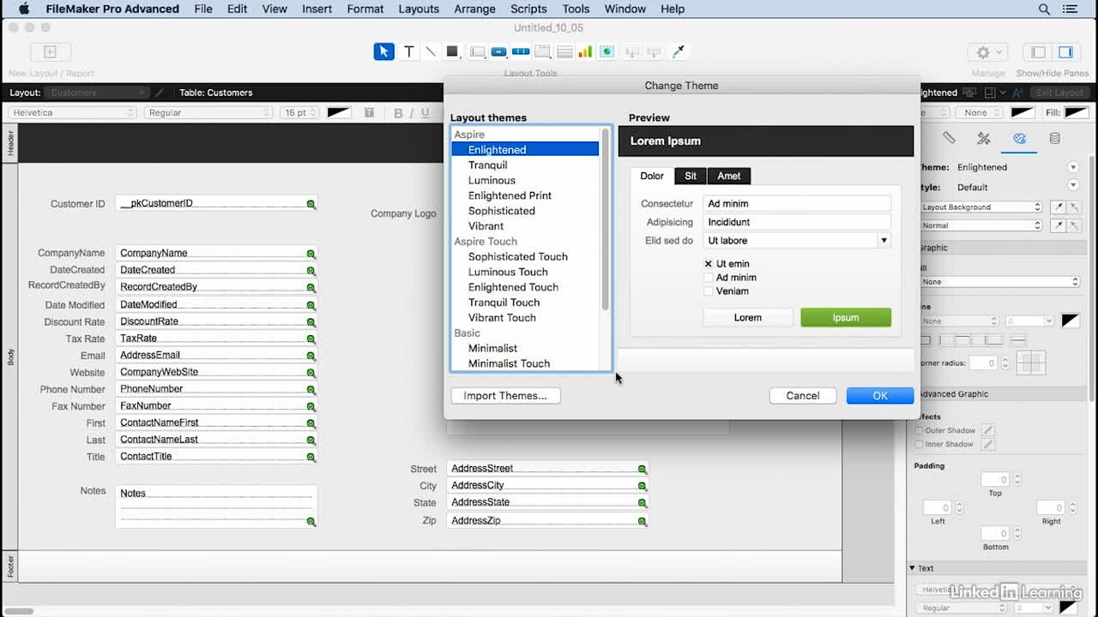This screenshot has height=617, width=1098.
Task: Select the Web Viewer tool
Action: (606, 51)
